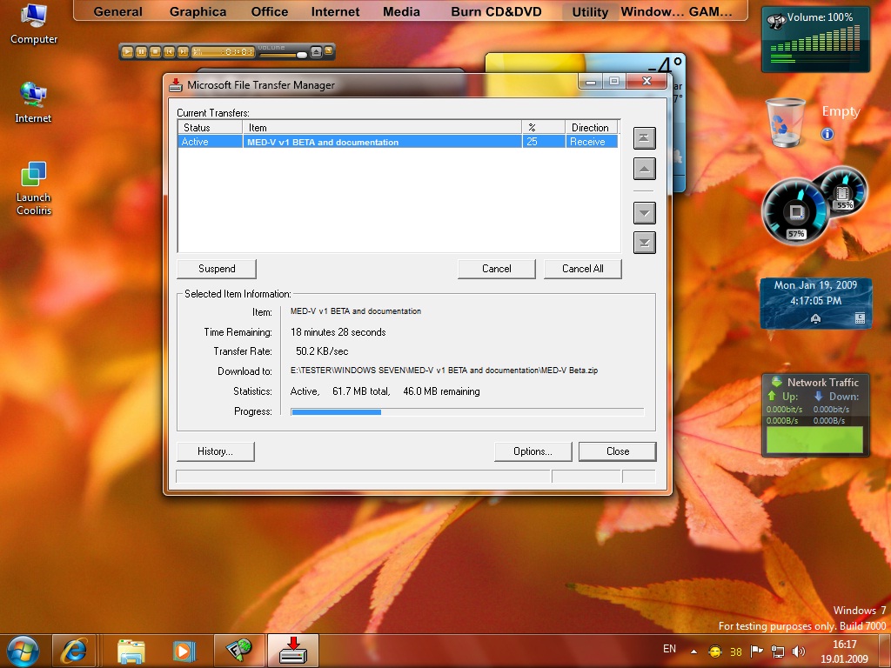
Task: Open the Launch Cooliris desktop icon
Action: coord(34,189)
